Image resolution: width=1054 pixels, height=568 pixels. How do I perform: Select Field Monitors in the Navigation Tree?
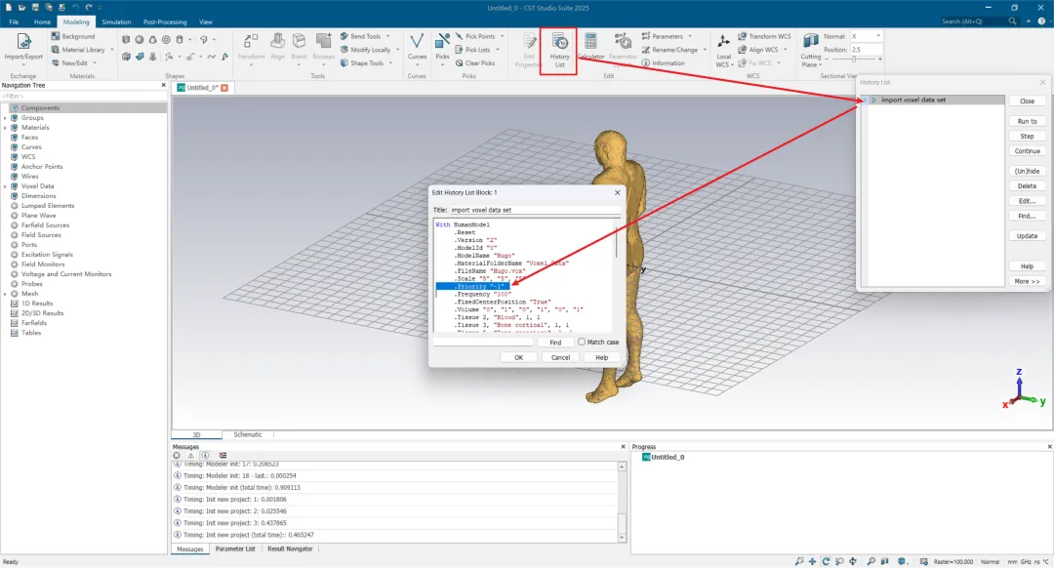42,264
